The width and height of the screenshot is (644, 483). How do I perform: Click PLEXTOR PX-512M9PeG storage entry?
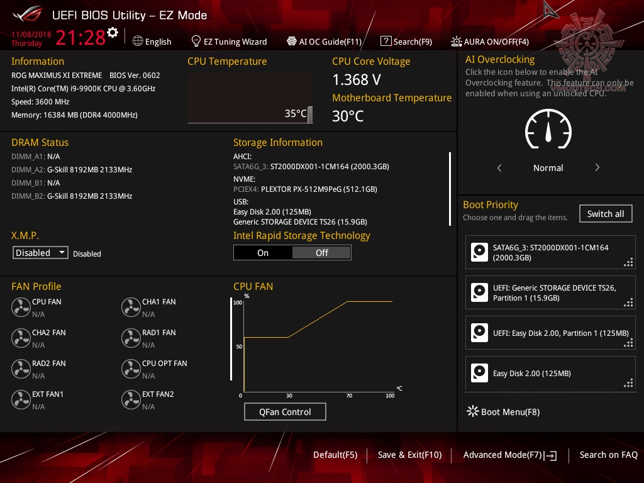(305, 189)
